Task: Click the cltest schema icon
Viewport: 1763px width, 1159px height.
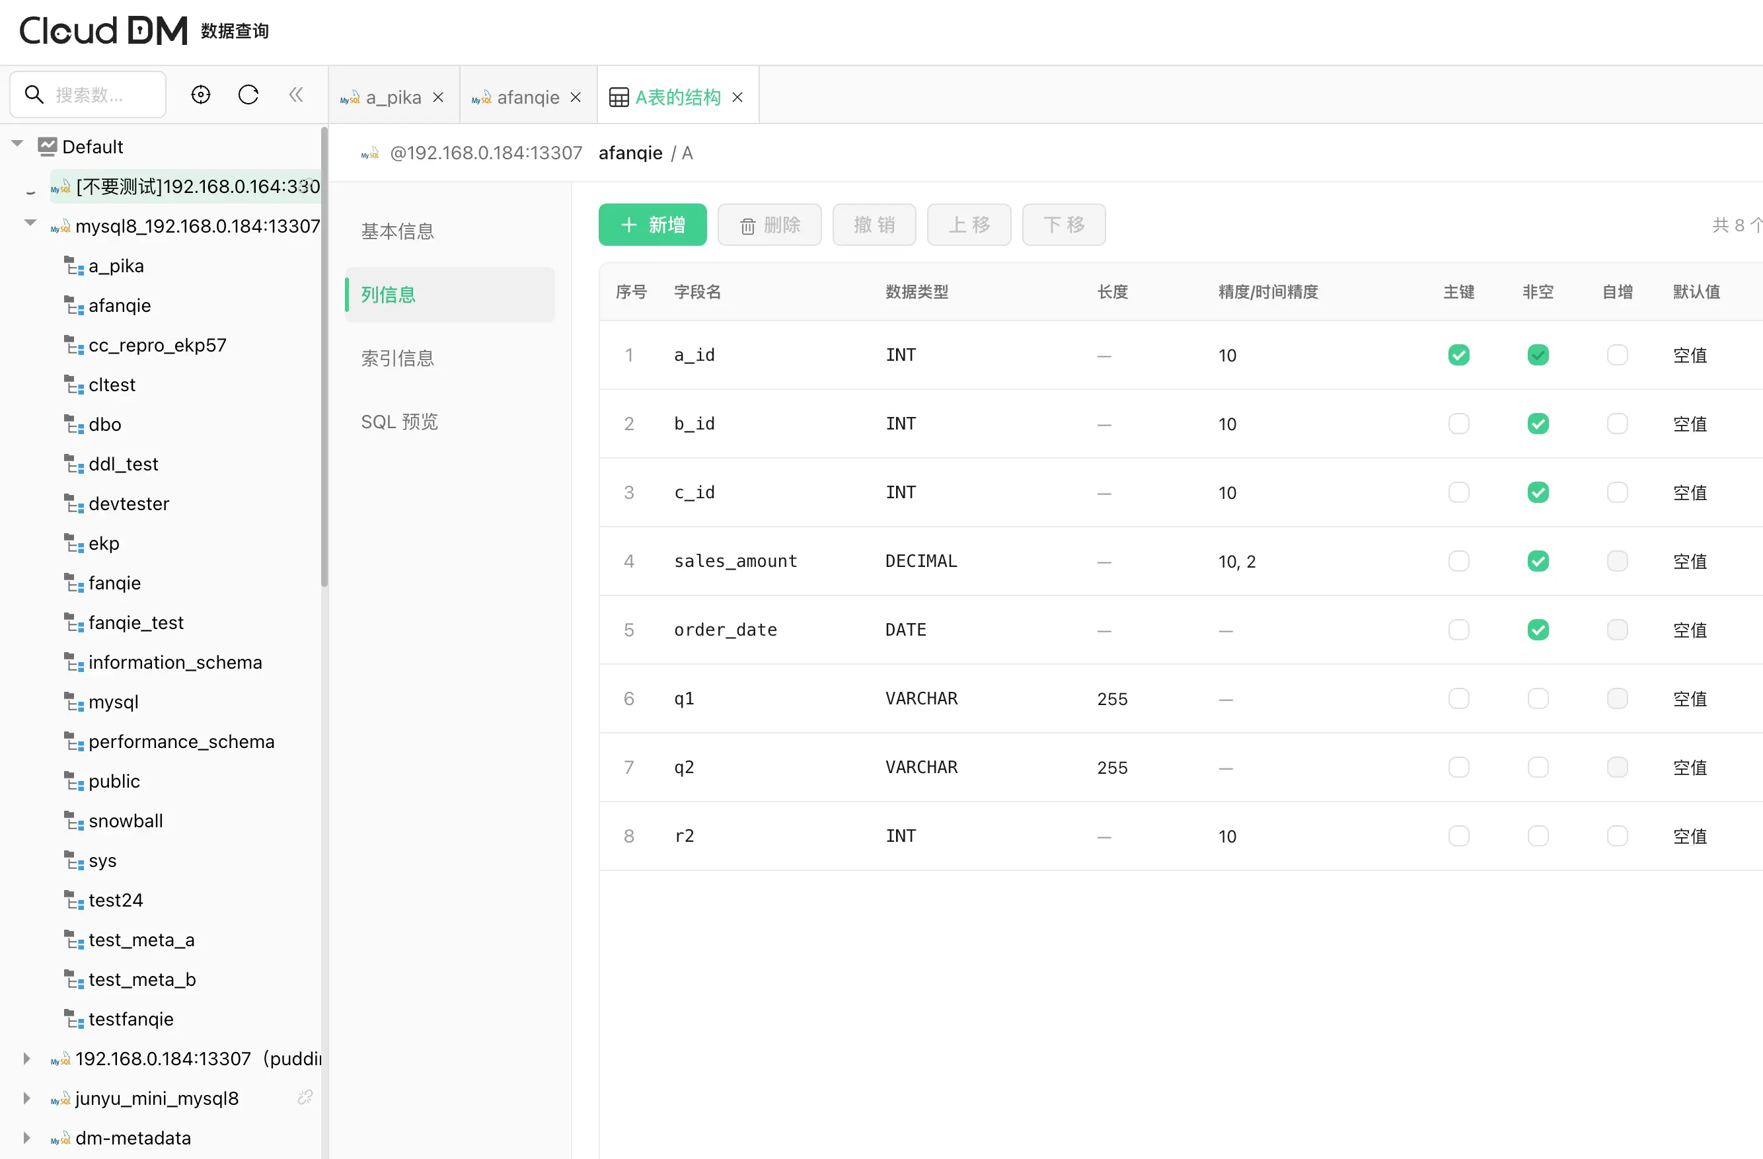Action: tap(73, 385)
